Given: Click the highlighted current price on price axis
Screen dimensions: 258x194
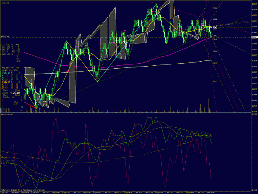Looking at the screenshot, I should 254,37.
